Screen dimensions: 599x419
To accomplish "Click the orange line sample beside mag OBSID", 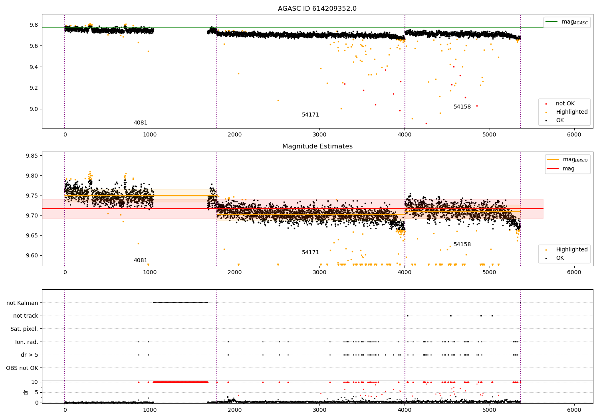I will [553, 160].
